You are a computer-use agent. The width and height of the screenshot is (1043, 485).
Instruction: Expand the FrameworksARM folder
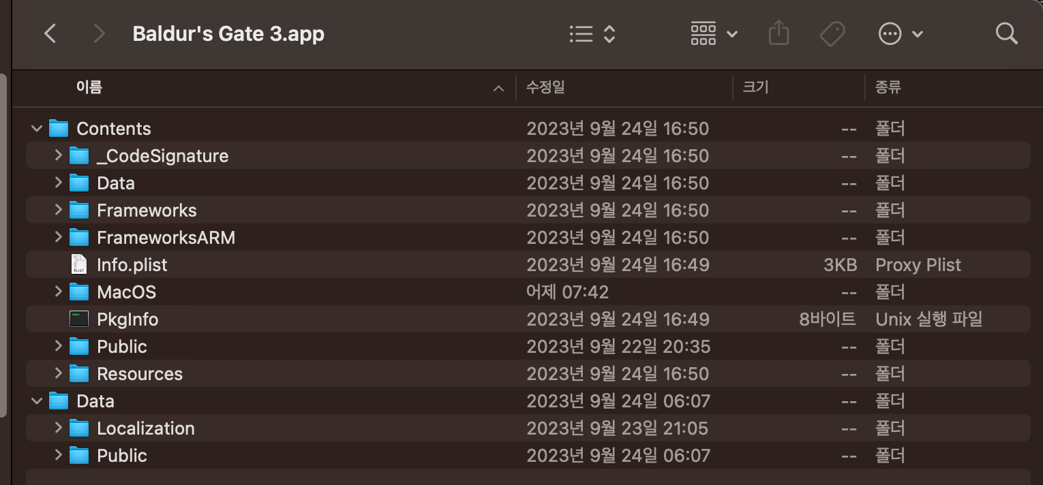58,237
